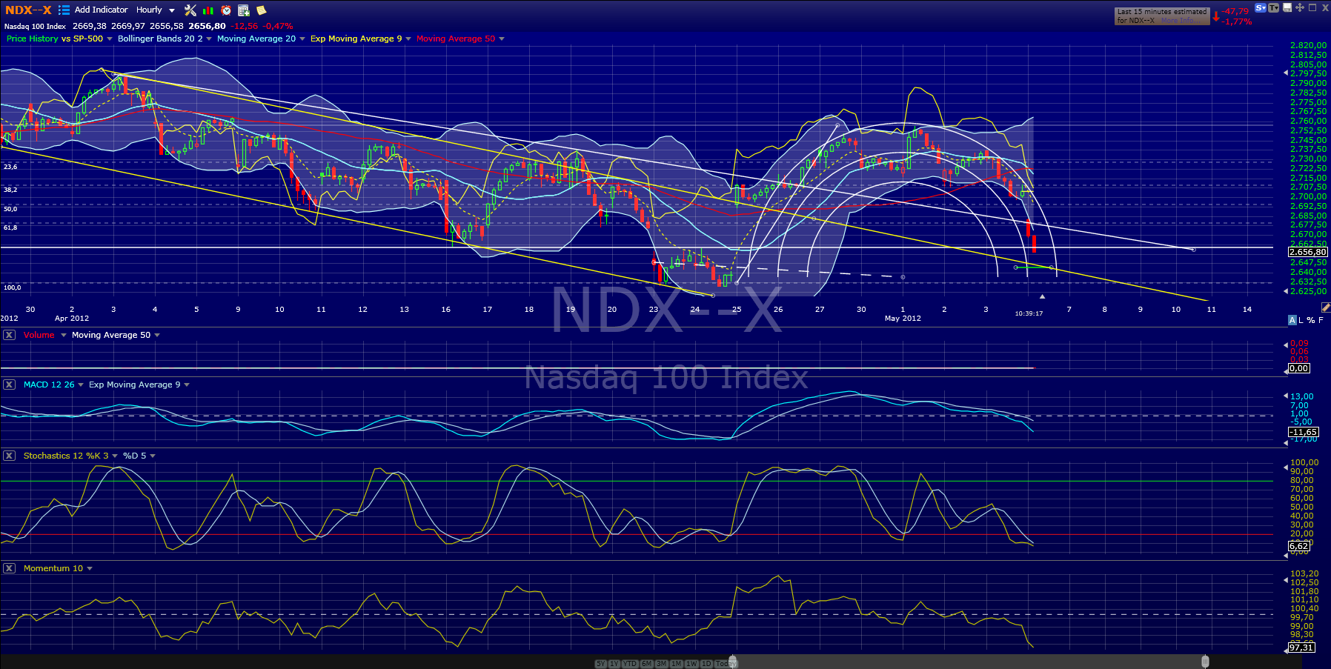Image resolution: width=1331 pixels, height=669 pixels.
Task: Expand the Price History vs SP-500 arrow
Action: 110,39
